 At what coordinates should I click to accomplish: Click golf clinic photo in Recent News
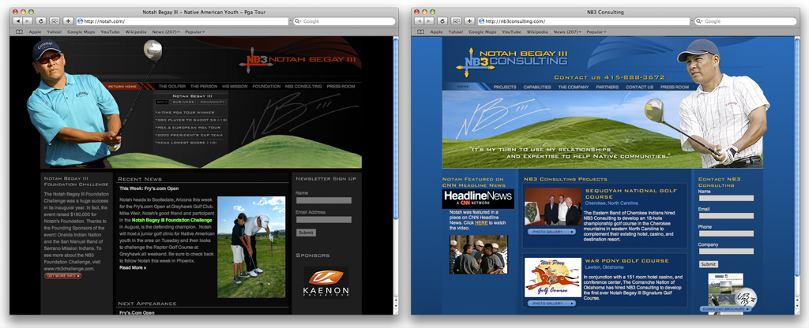[251, 247]
